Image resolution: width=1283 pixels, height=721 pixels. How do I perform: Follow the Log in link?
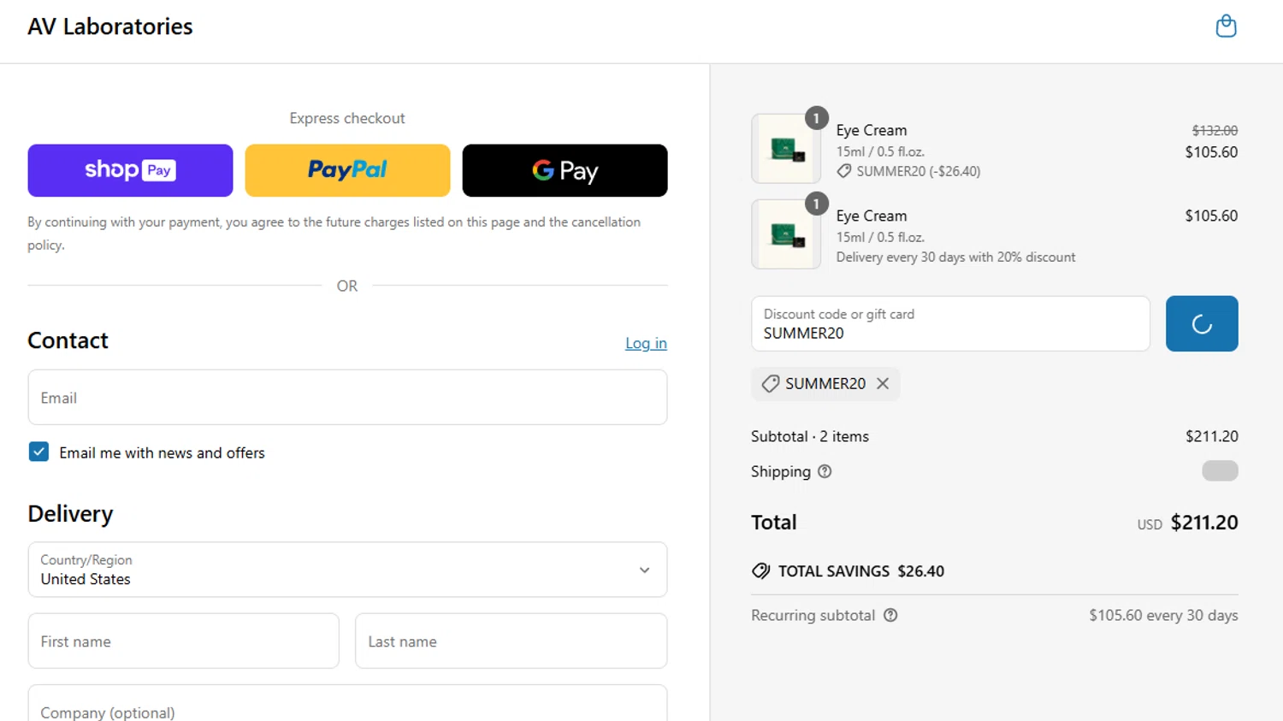[646, 343]
